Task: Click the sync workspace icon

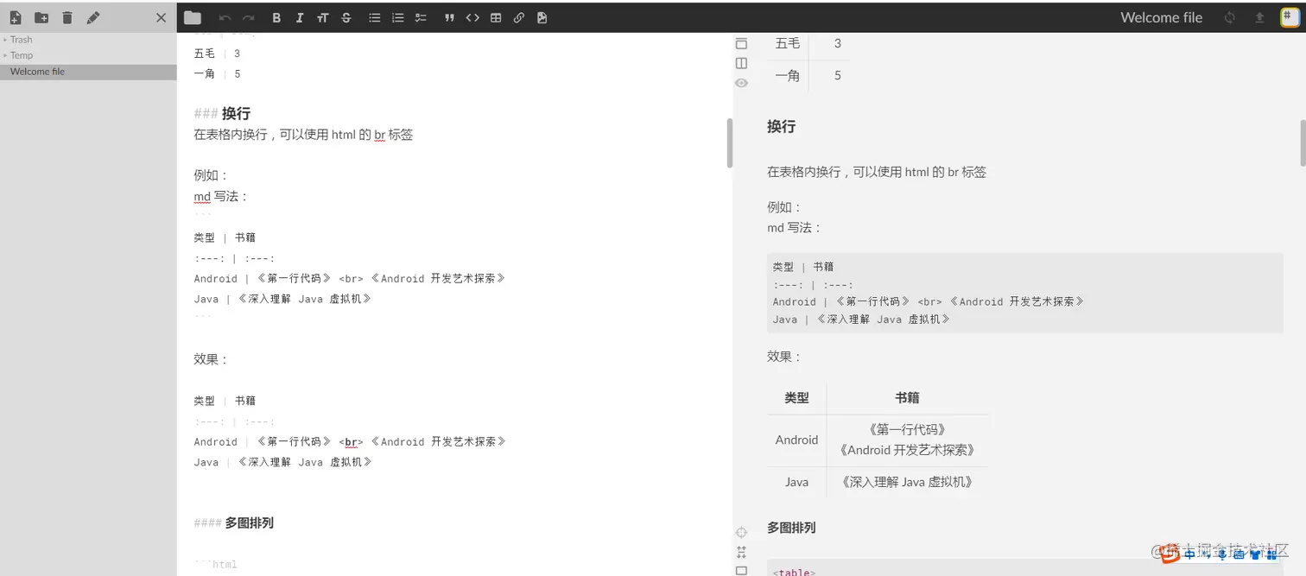Action: point(1230,17)
